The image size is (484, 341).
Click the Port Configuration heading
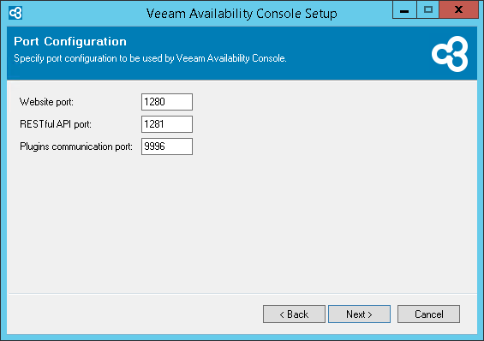(70, 41)
